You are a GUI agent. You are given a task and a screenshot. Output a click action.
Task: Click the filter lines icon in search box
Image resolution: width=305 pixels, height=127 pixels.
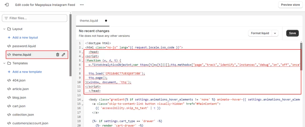(6, 18)
